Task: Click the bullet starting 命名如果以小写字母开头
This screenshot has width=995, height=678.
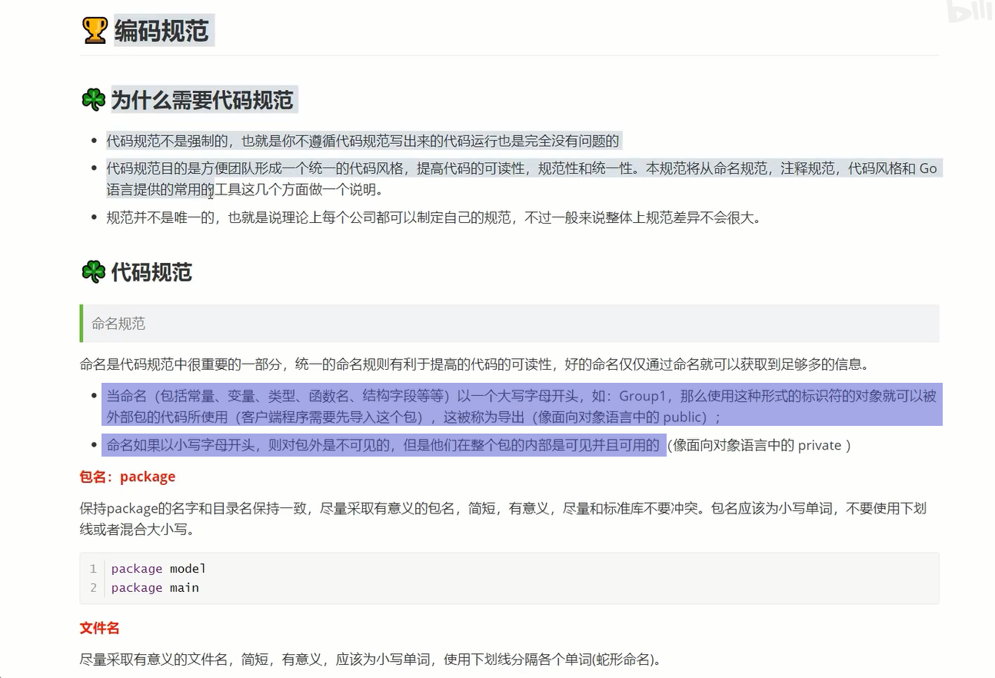Action: [478, 445]
